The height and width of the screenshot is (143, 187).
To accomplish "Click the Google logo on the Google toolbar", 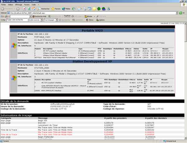I will (x=5, y=16).
